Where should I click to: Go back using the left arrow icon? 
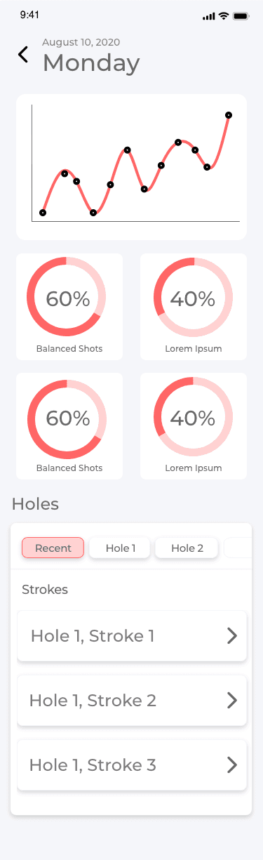(x=23, y=54)
